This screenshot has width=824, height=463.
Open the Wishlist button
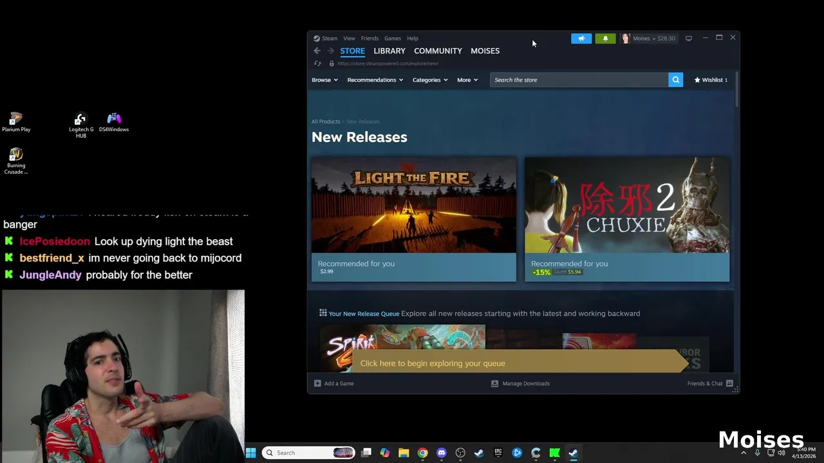tap(711, 80)
